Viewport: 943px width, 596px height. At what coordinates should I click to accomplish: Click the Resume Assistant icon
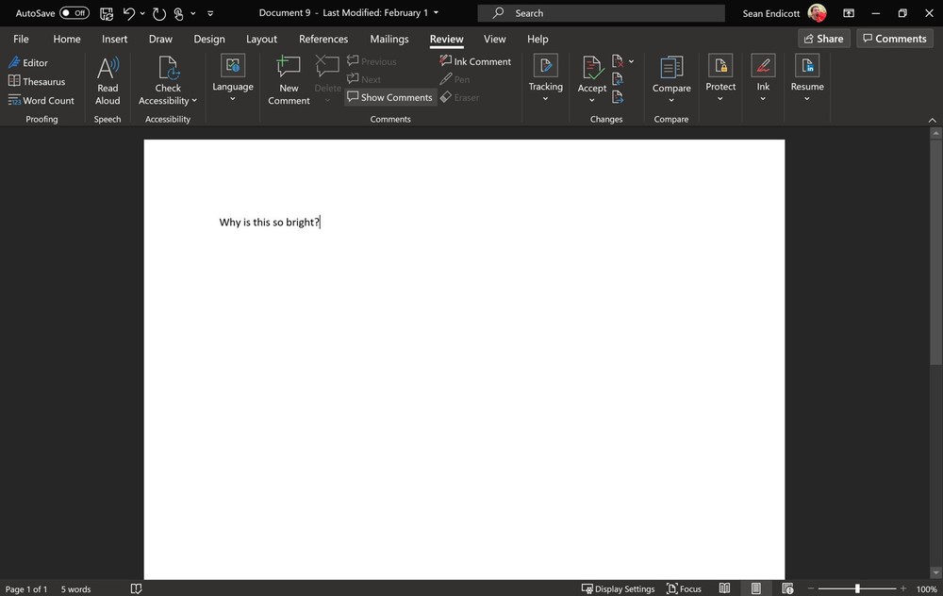[x=807, y=66]
